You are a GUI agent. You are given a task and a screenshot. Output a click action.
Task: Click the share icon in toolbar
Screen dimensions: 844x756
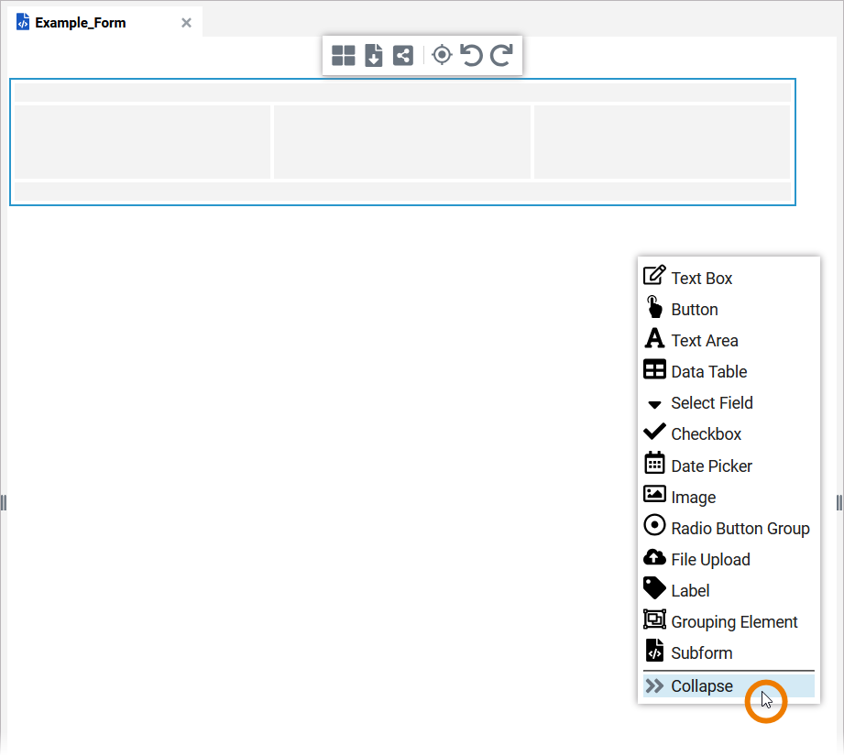[x=402, y=56]
